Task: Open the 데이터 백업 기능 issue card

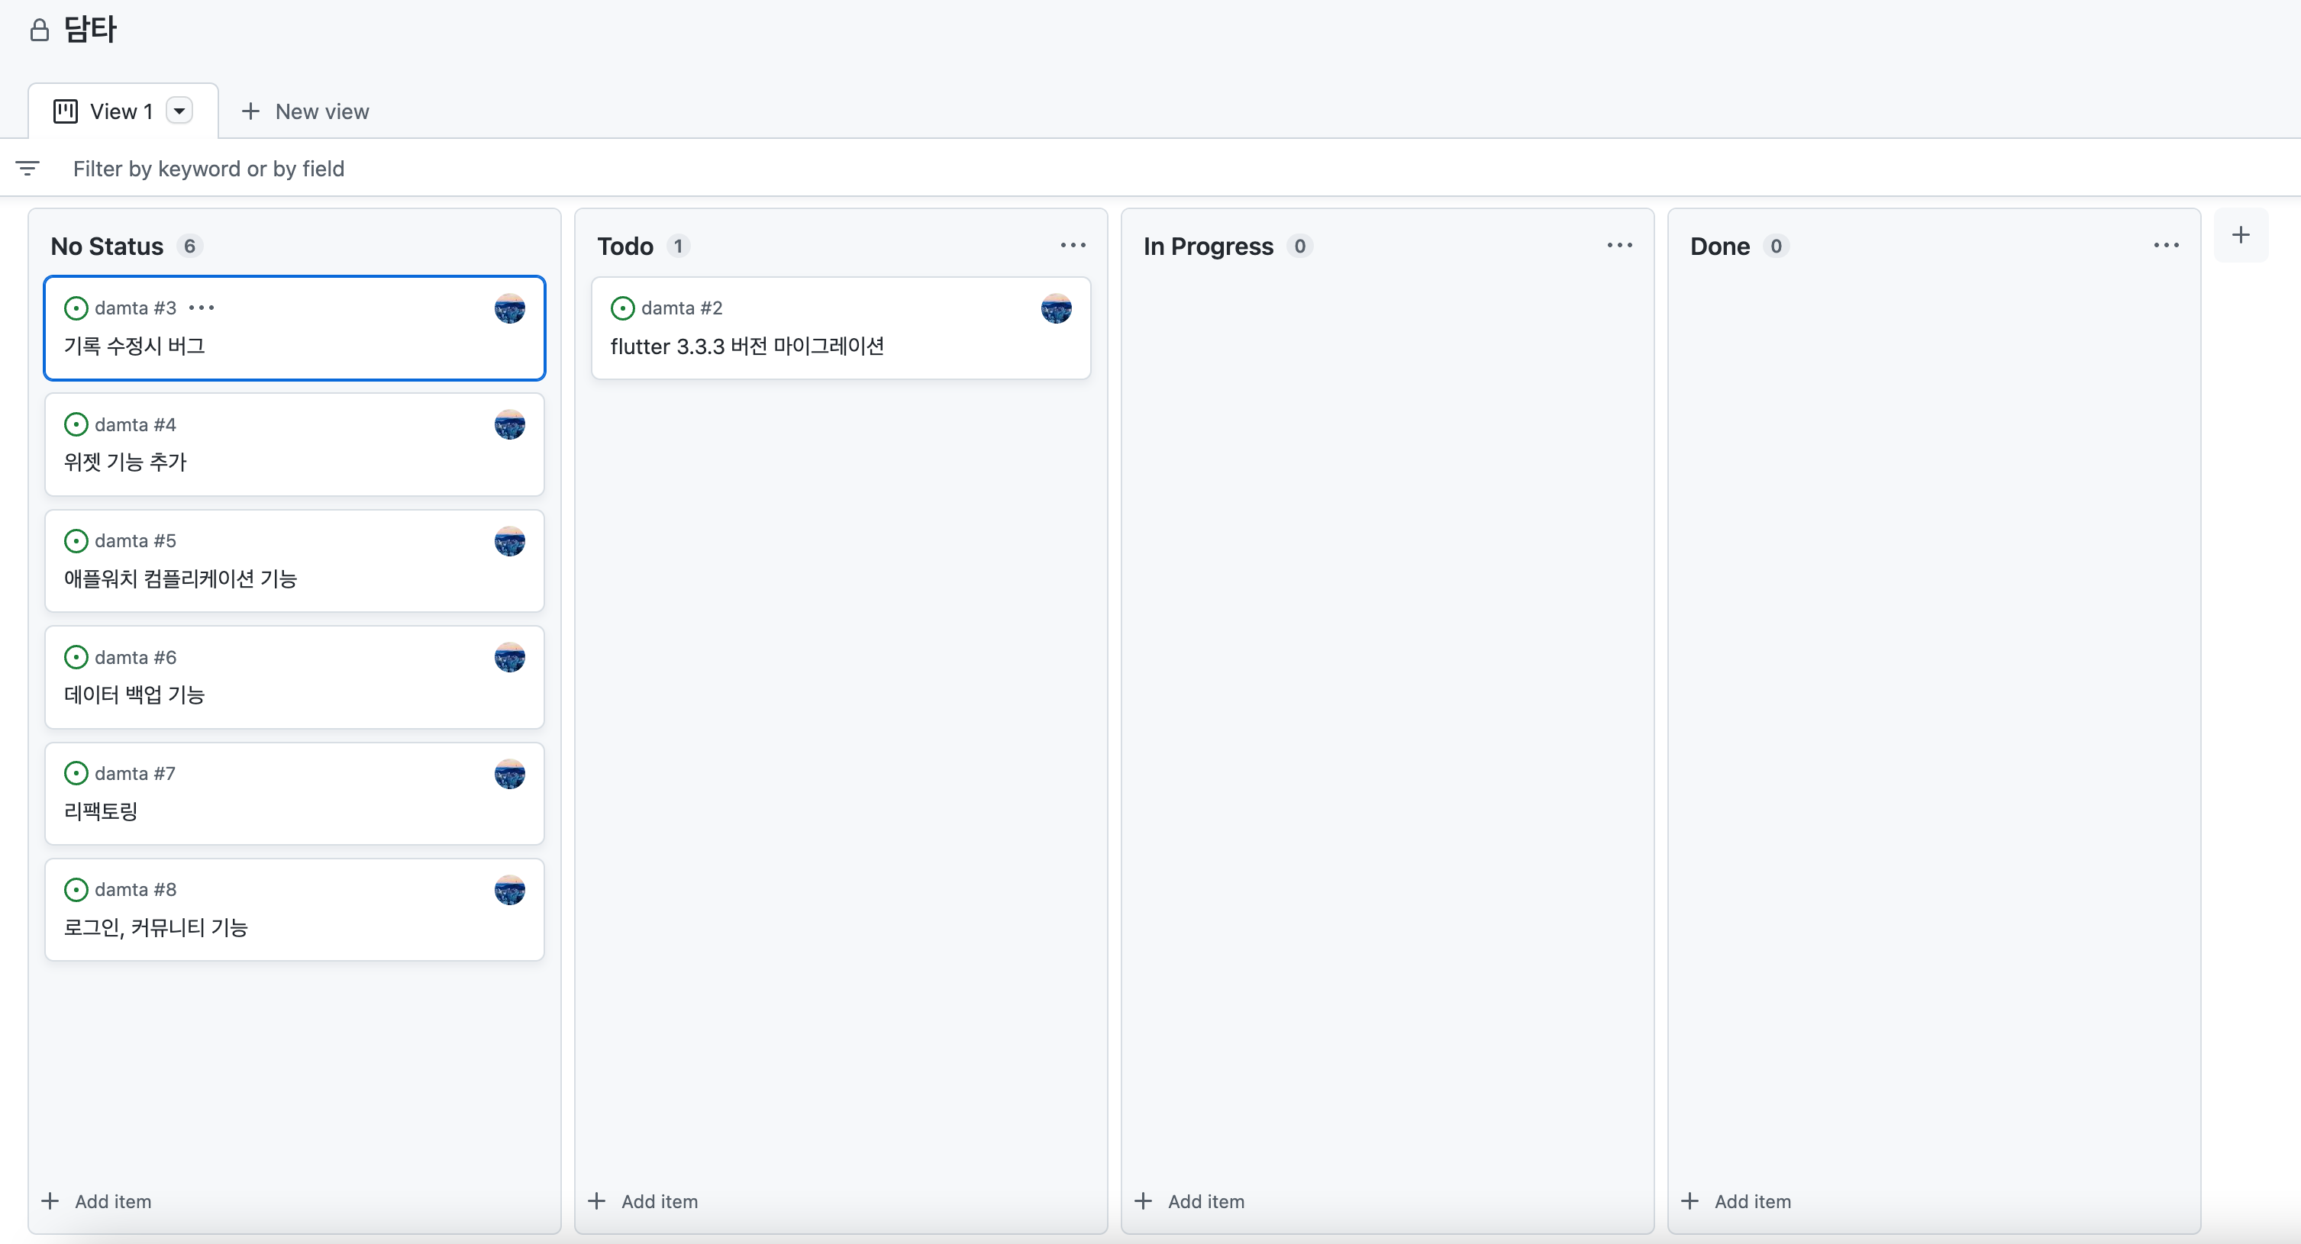Action: (134, 695)
